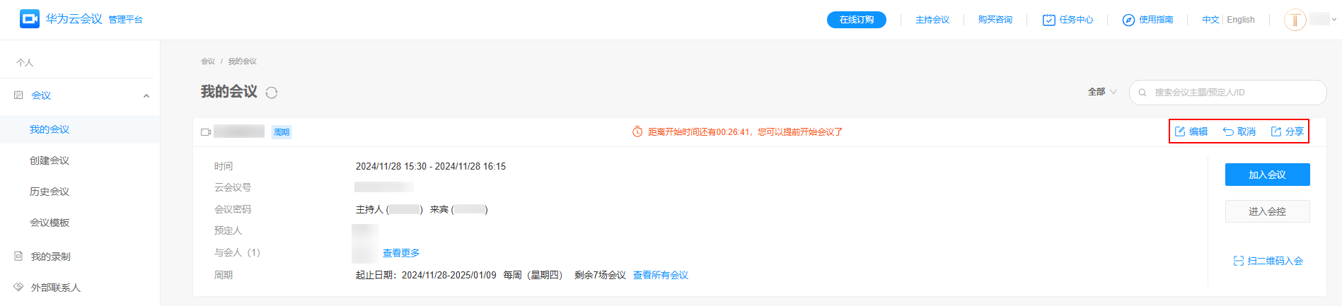Click the user avatar in the top bar

click(x=1295, y=20)
